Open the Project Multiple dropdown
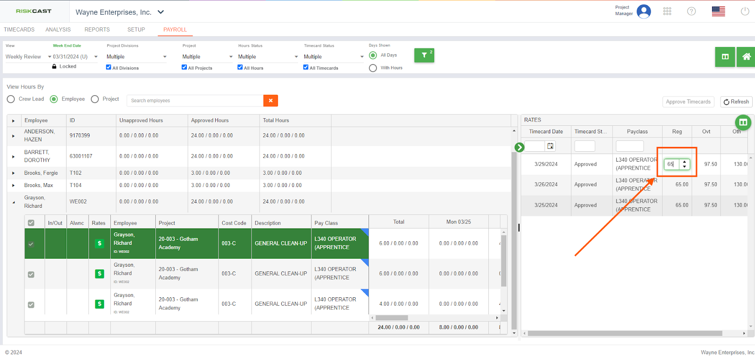 (x=207, y=57)
